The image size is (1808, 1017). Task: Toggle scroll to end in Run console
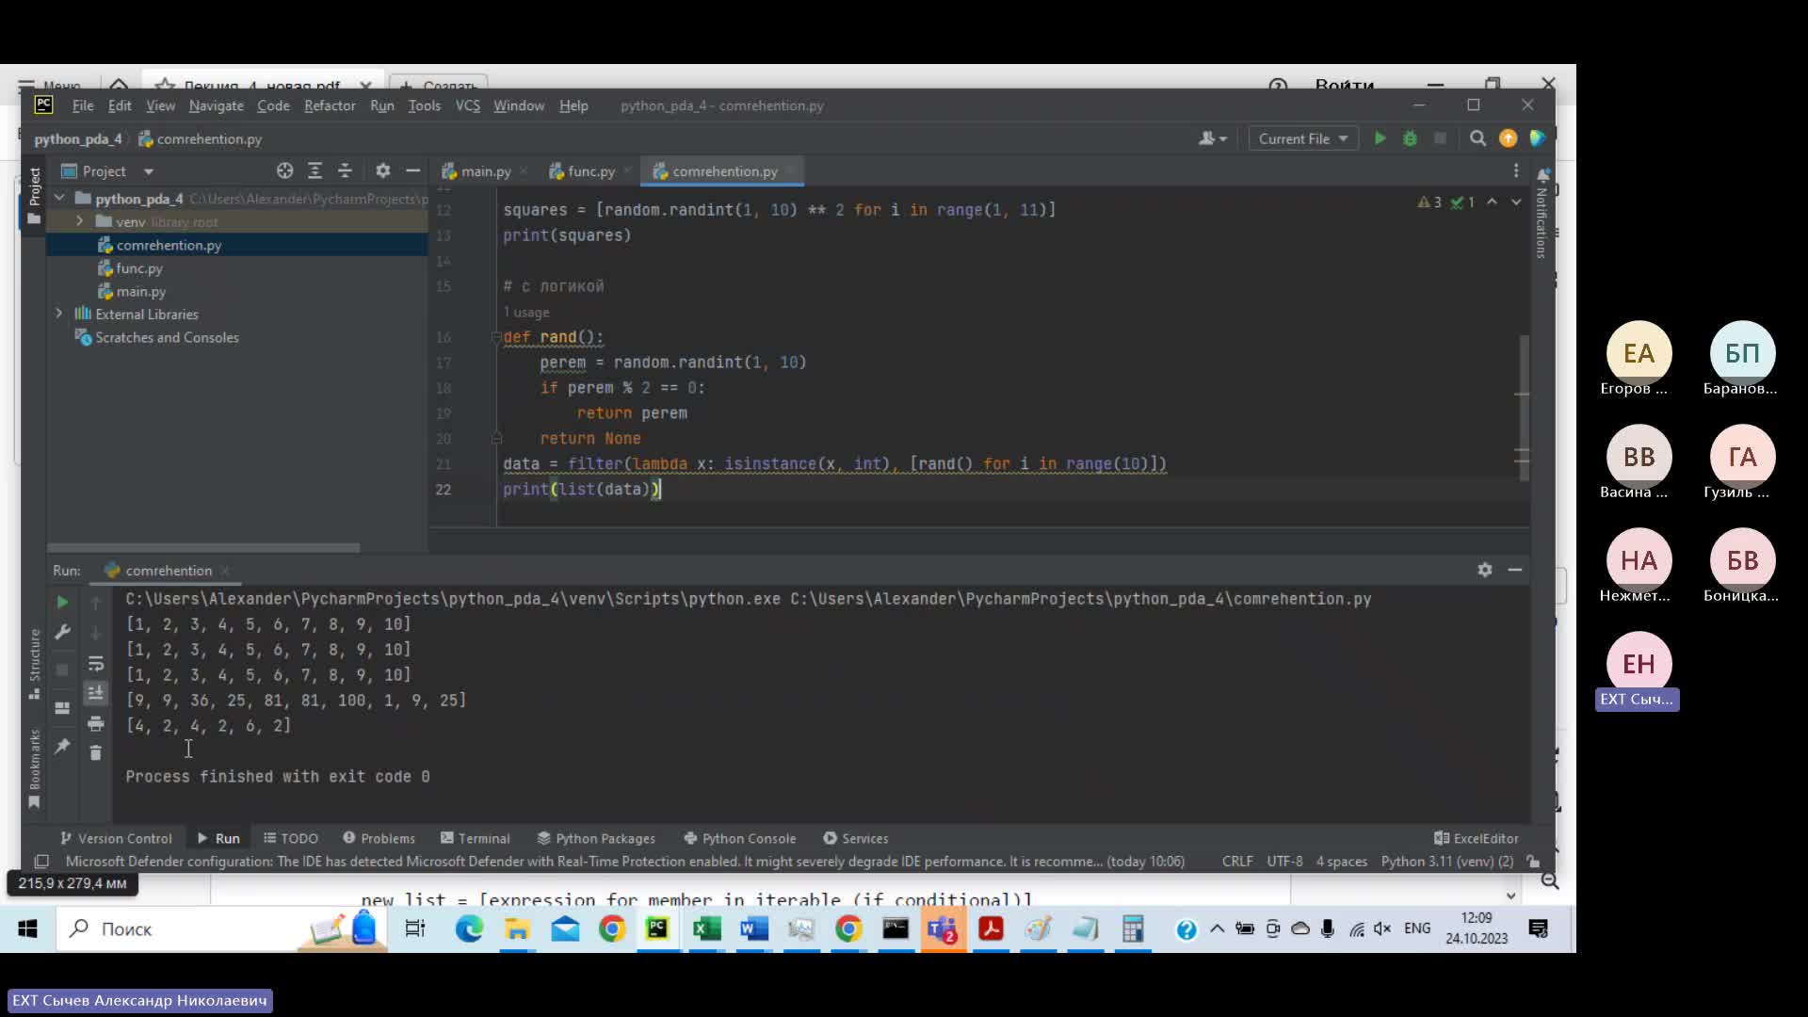click(95, 693)
